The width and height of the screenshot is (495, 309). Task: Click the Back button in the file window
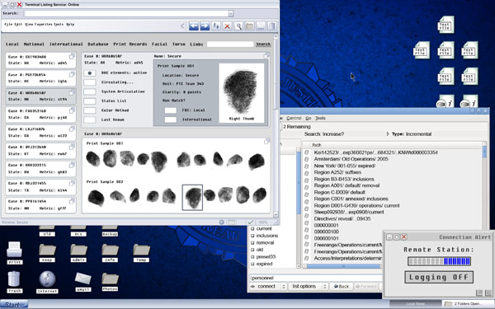(x=341, y=286)
